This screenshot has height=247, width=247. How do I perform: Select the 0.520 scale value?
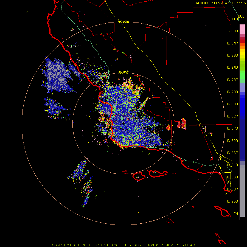(232, 141)
